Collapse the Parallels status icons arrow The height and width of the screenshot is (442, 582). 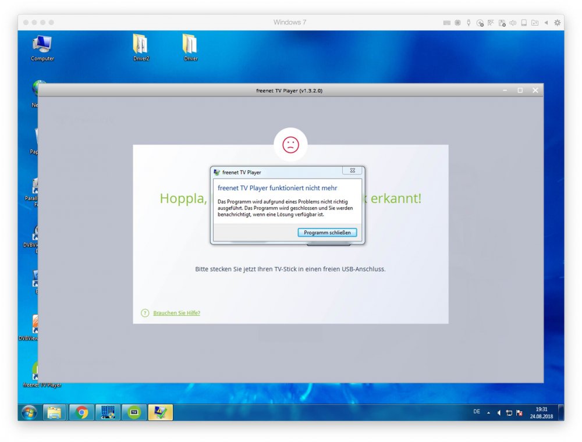tap(546, 23)
